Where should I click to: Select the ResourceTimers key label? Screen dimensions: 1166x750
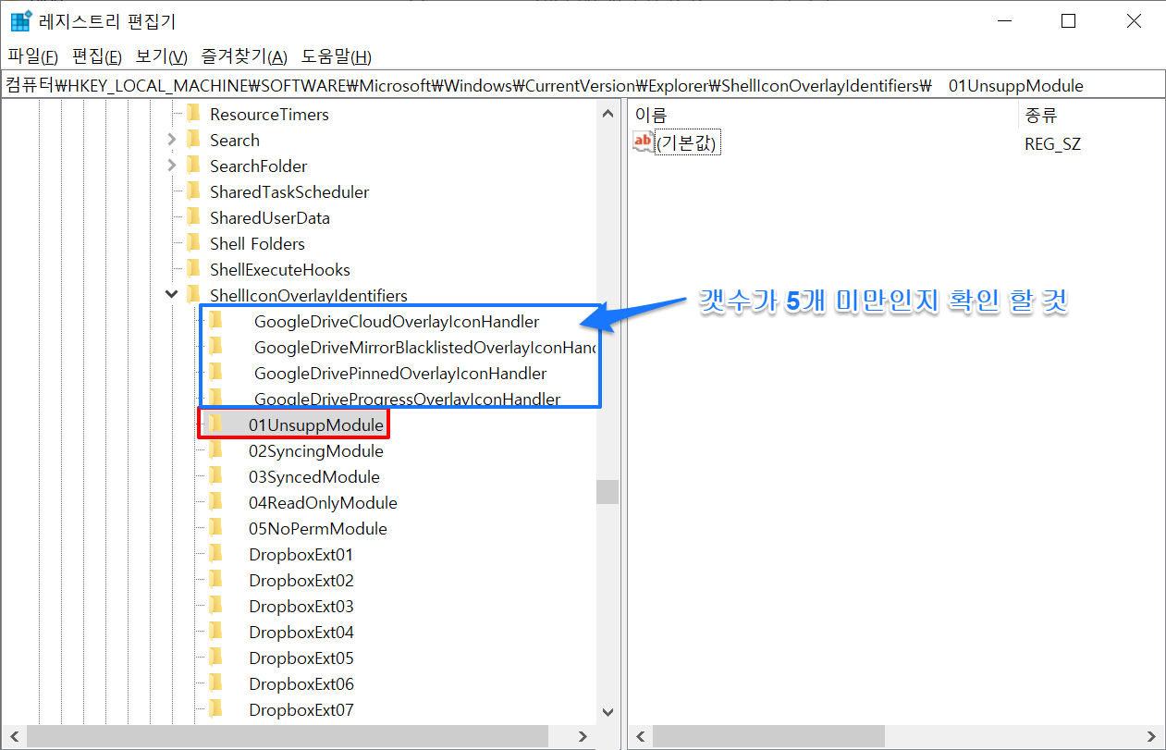pyautogui.click(x=269, y=115)
